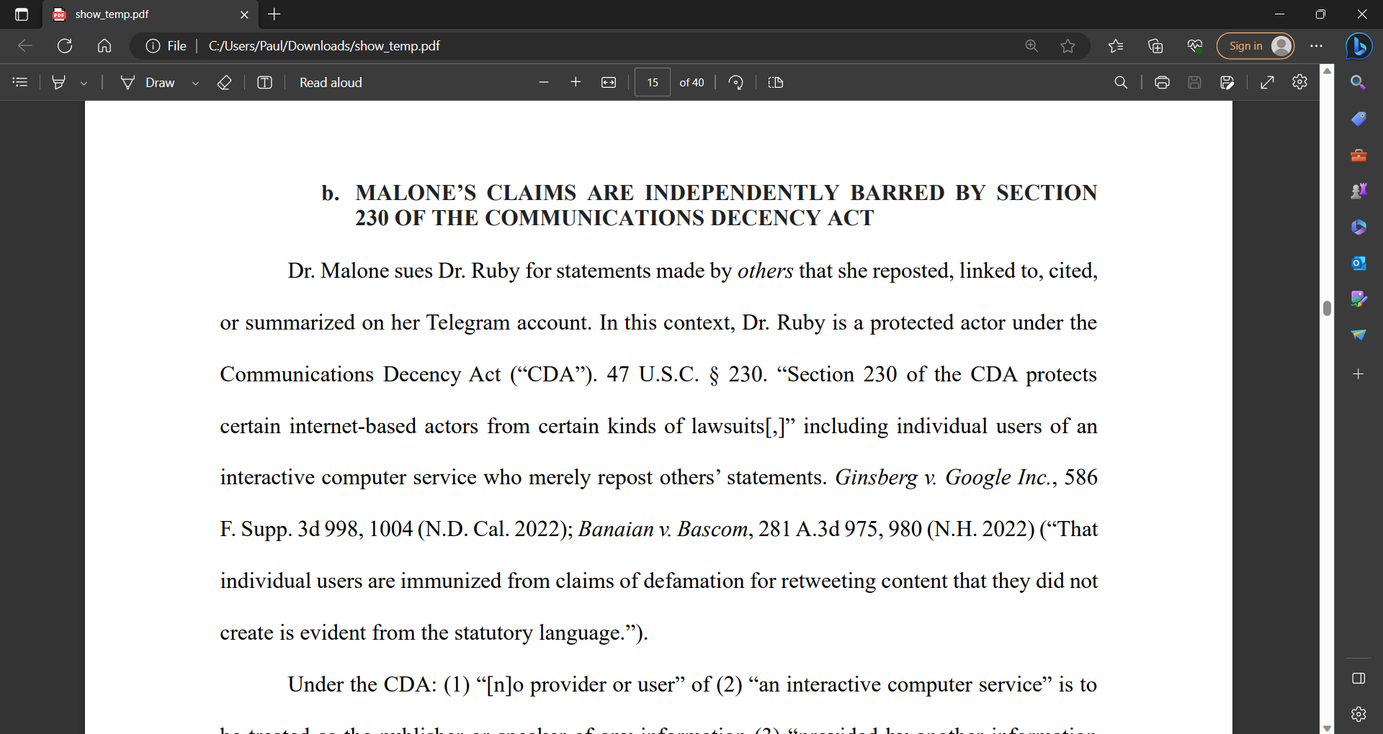Open PDF viewer settings gear
The width and height of the screenshot is (1383, 734).
[x=1299, y=82]
